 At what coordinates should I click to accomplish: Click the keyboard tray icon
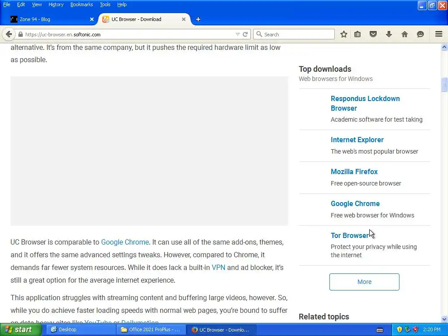click(x=380, y=330)
